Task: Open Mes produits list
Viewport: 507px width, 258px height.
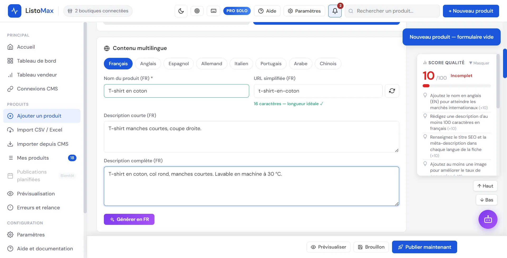Action: point(42,158)
